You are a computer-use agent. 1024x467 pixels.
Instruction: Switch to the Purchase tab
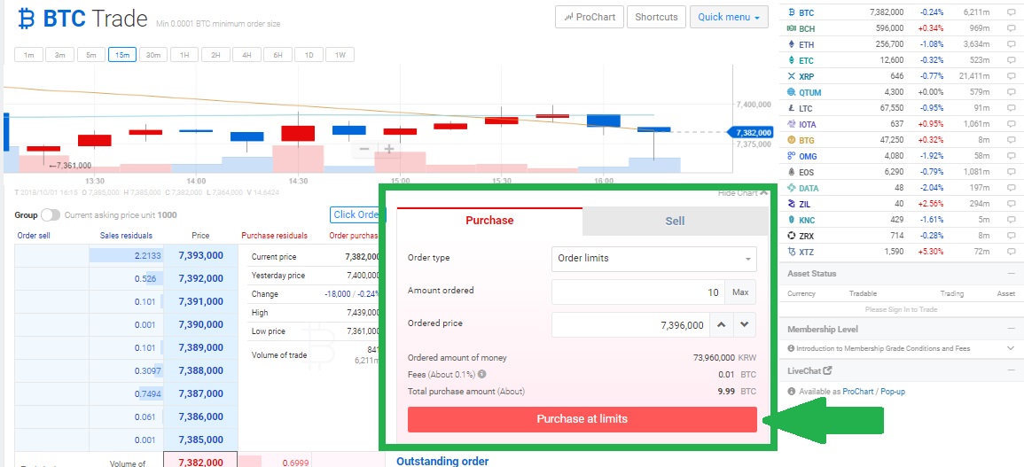[x=489, y=221]
